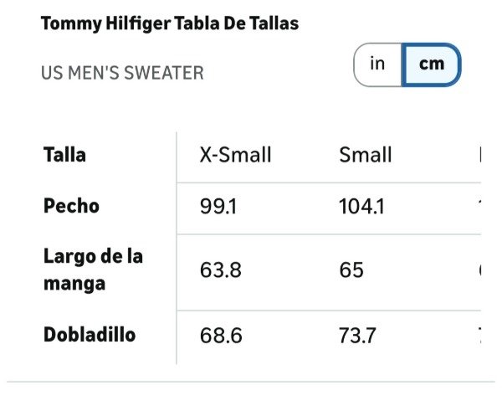
Task: Click the X-Small column header
Action: (235, 155)
